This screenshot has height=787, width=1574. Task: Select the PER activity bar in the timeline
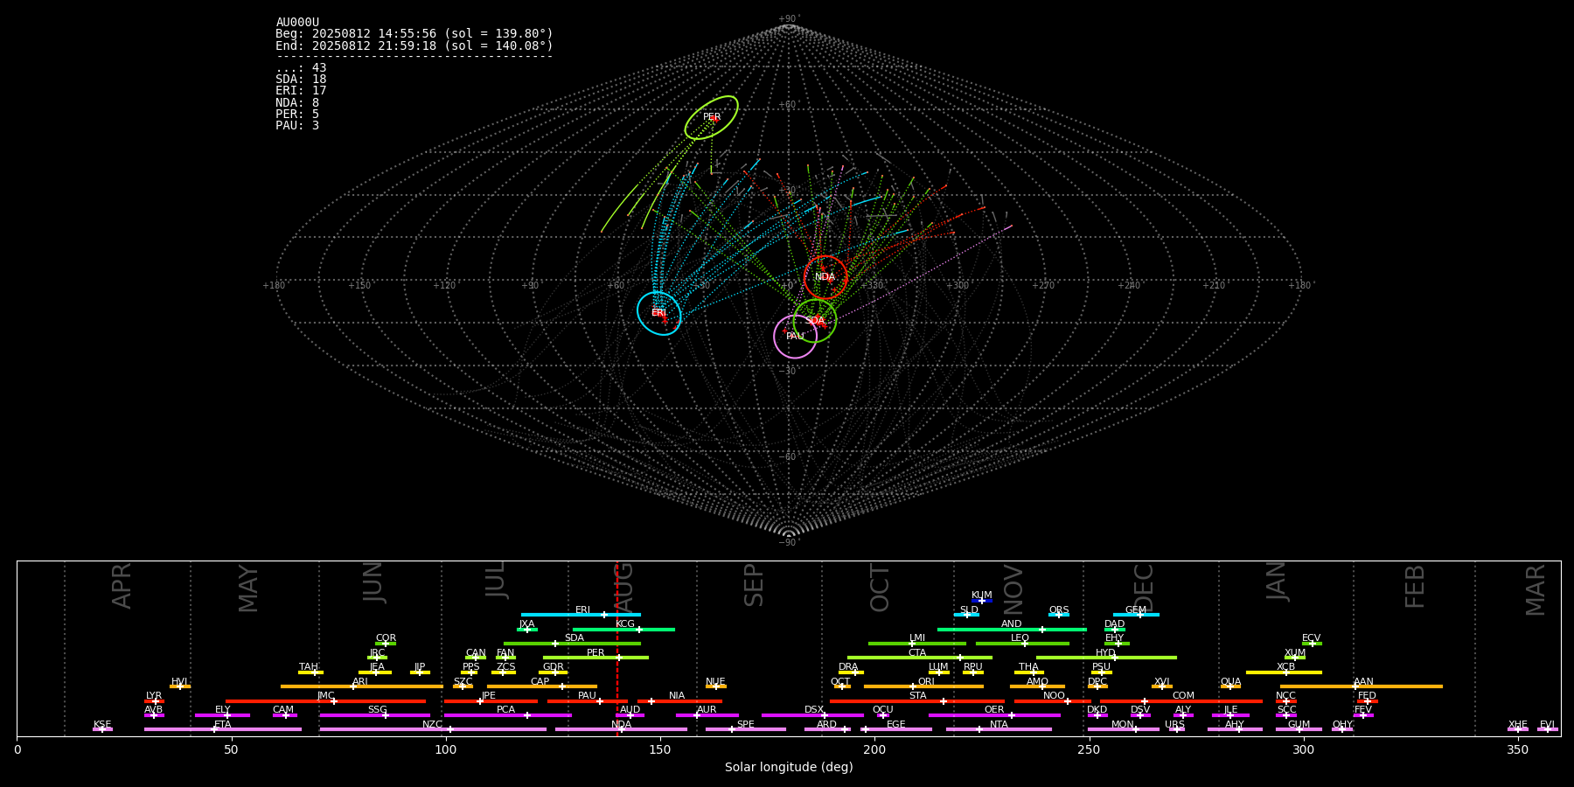coord(595,658)
